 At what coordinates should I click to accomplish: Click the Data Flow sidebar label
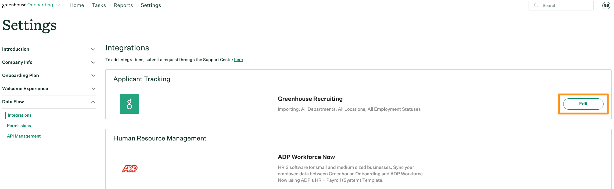pyautogui.click(x=13, y=102)
